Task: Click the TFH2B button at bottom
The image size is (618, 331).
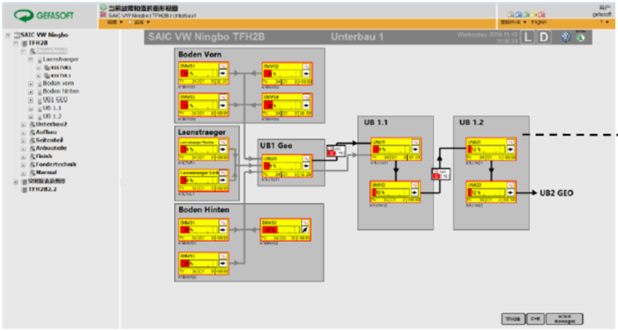Action: point(513,319)
